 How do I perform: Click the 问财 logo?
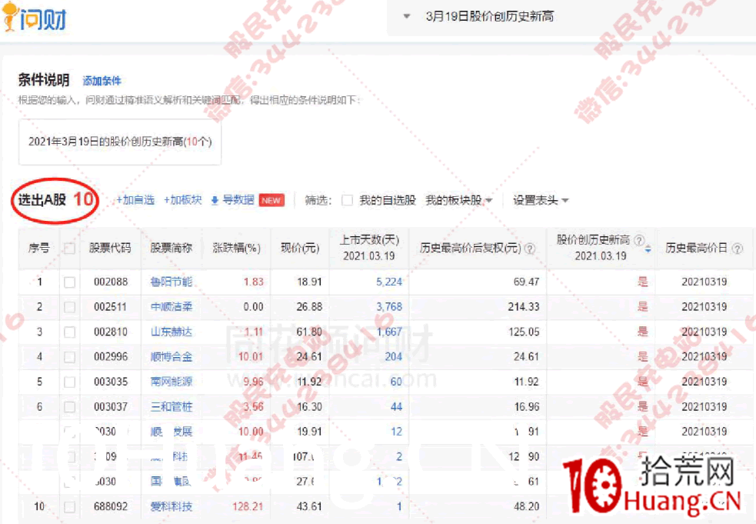click(35, 18)
